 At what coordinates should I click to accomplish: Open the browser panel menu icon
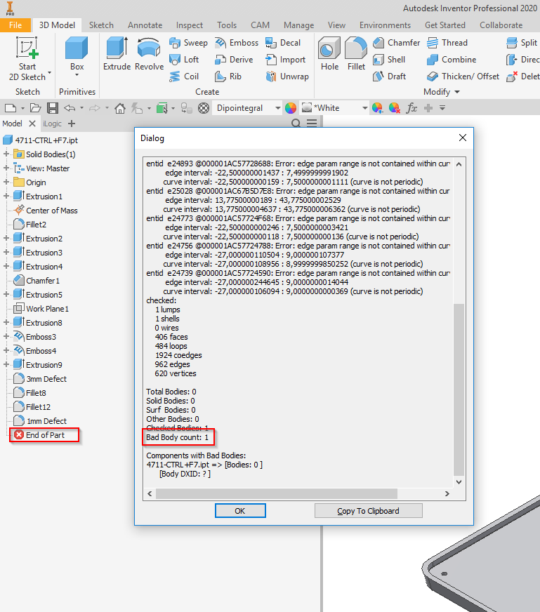312,124
